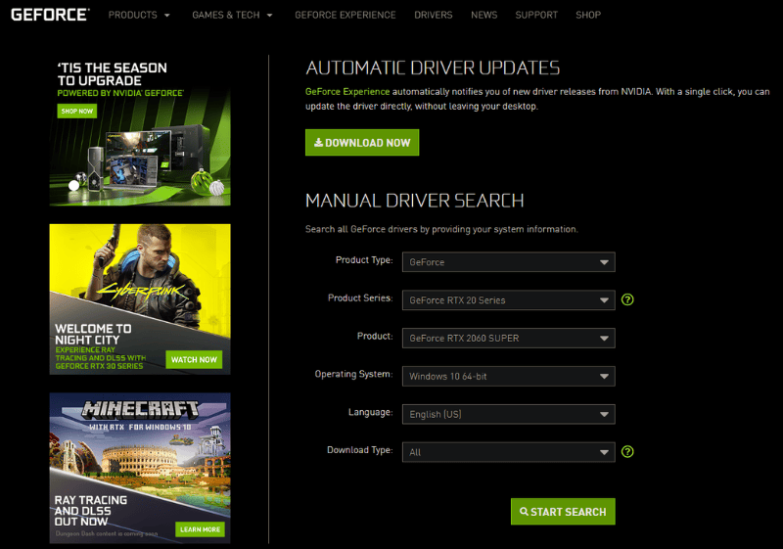Expand the Product Type dropdown

pos(509,262)
